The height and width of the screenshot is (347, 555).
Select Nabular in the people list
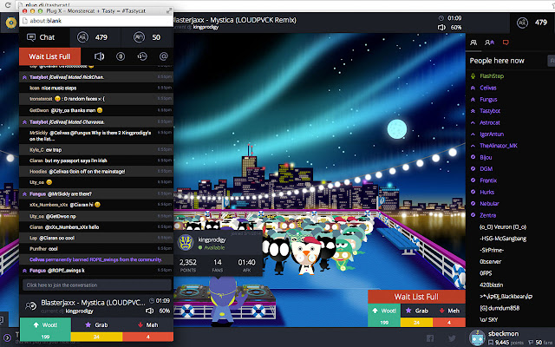pyautogui.click(x=489, y=204)
